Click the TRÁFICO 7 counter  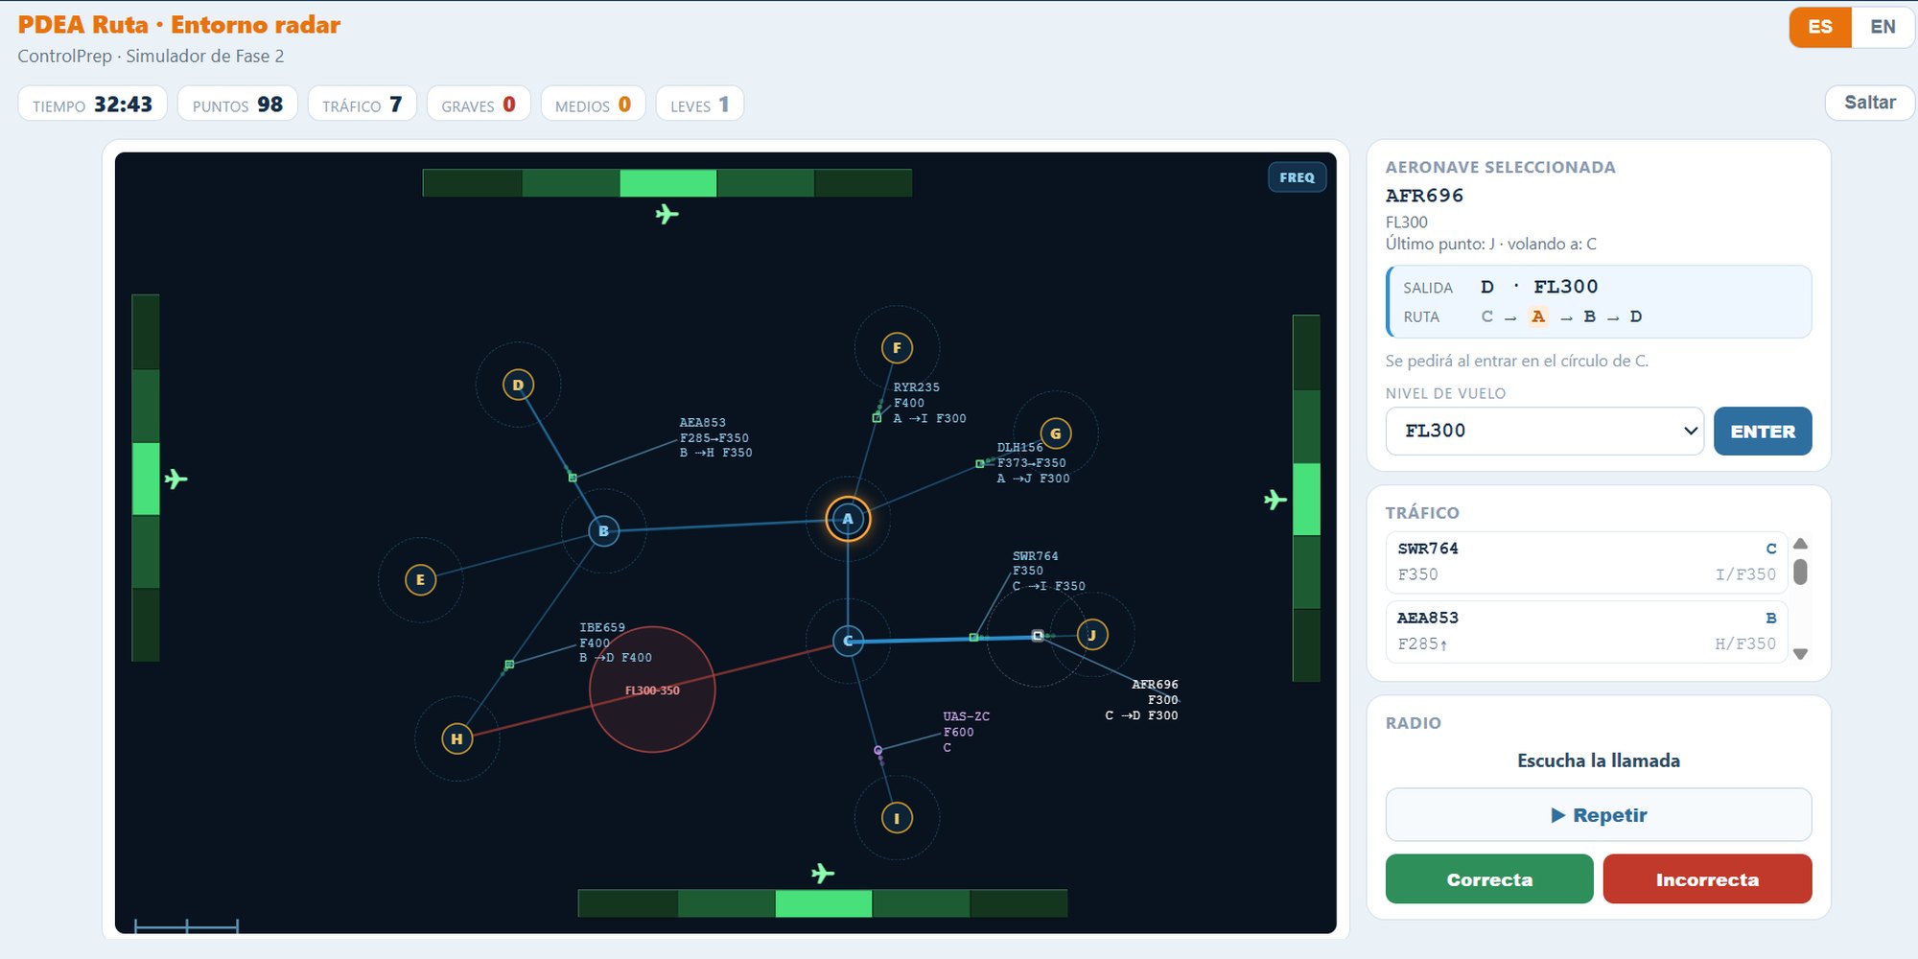(362, 104)
